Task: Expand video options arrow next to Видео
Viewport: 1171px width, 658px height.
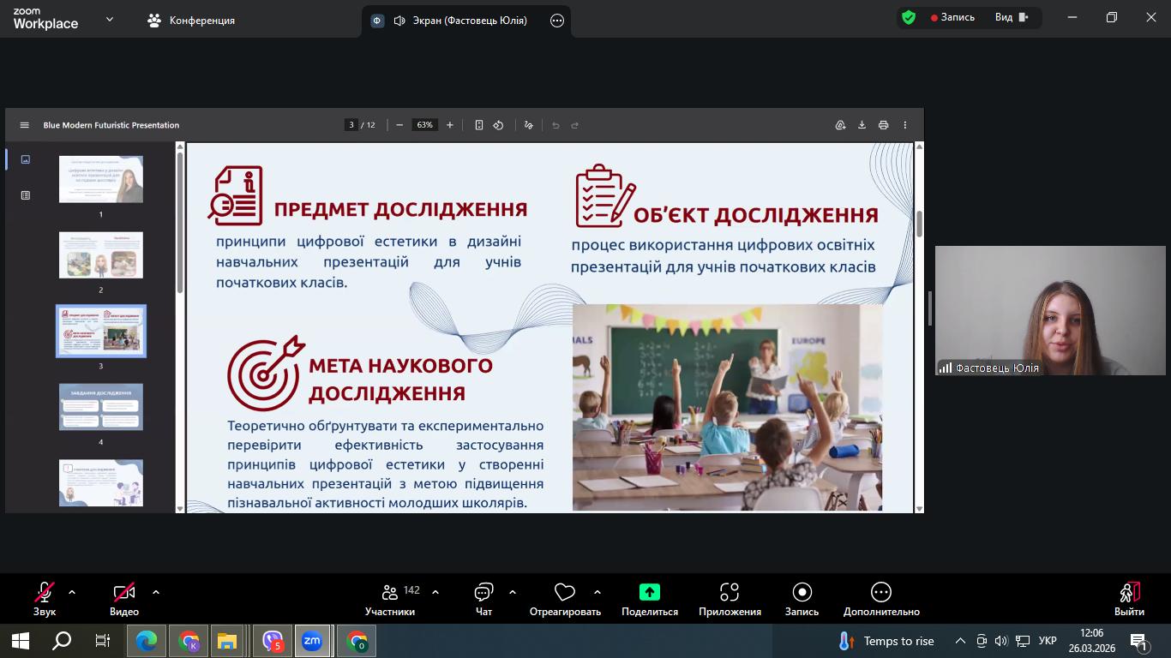Action: tap(156, 592)
